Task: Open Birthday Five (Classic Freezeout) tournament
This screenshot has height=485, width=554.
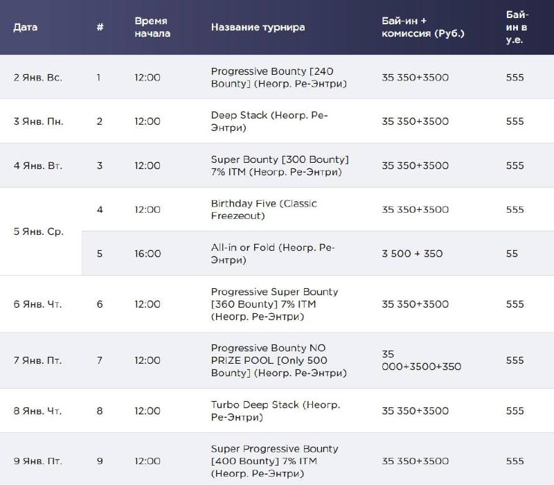Action: (x=264, y=209)
